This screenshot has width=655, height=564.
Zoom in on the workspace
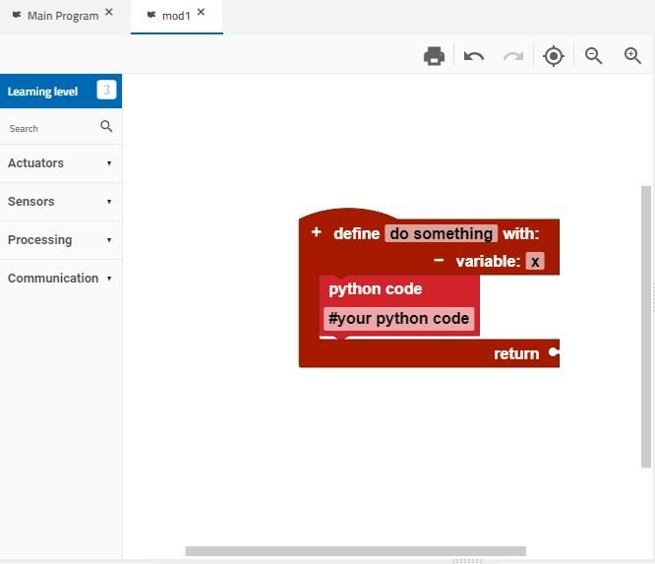(633, 56)
